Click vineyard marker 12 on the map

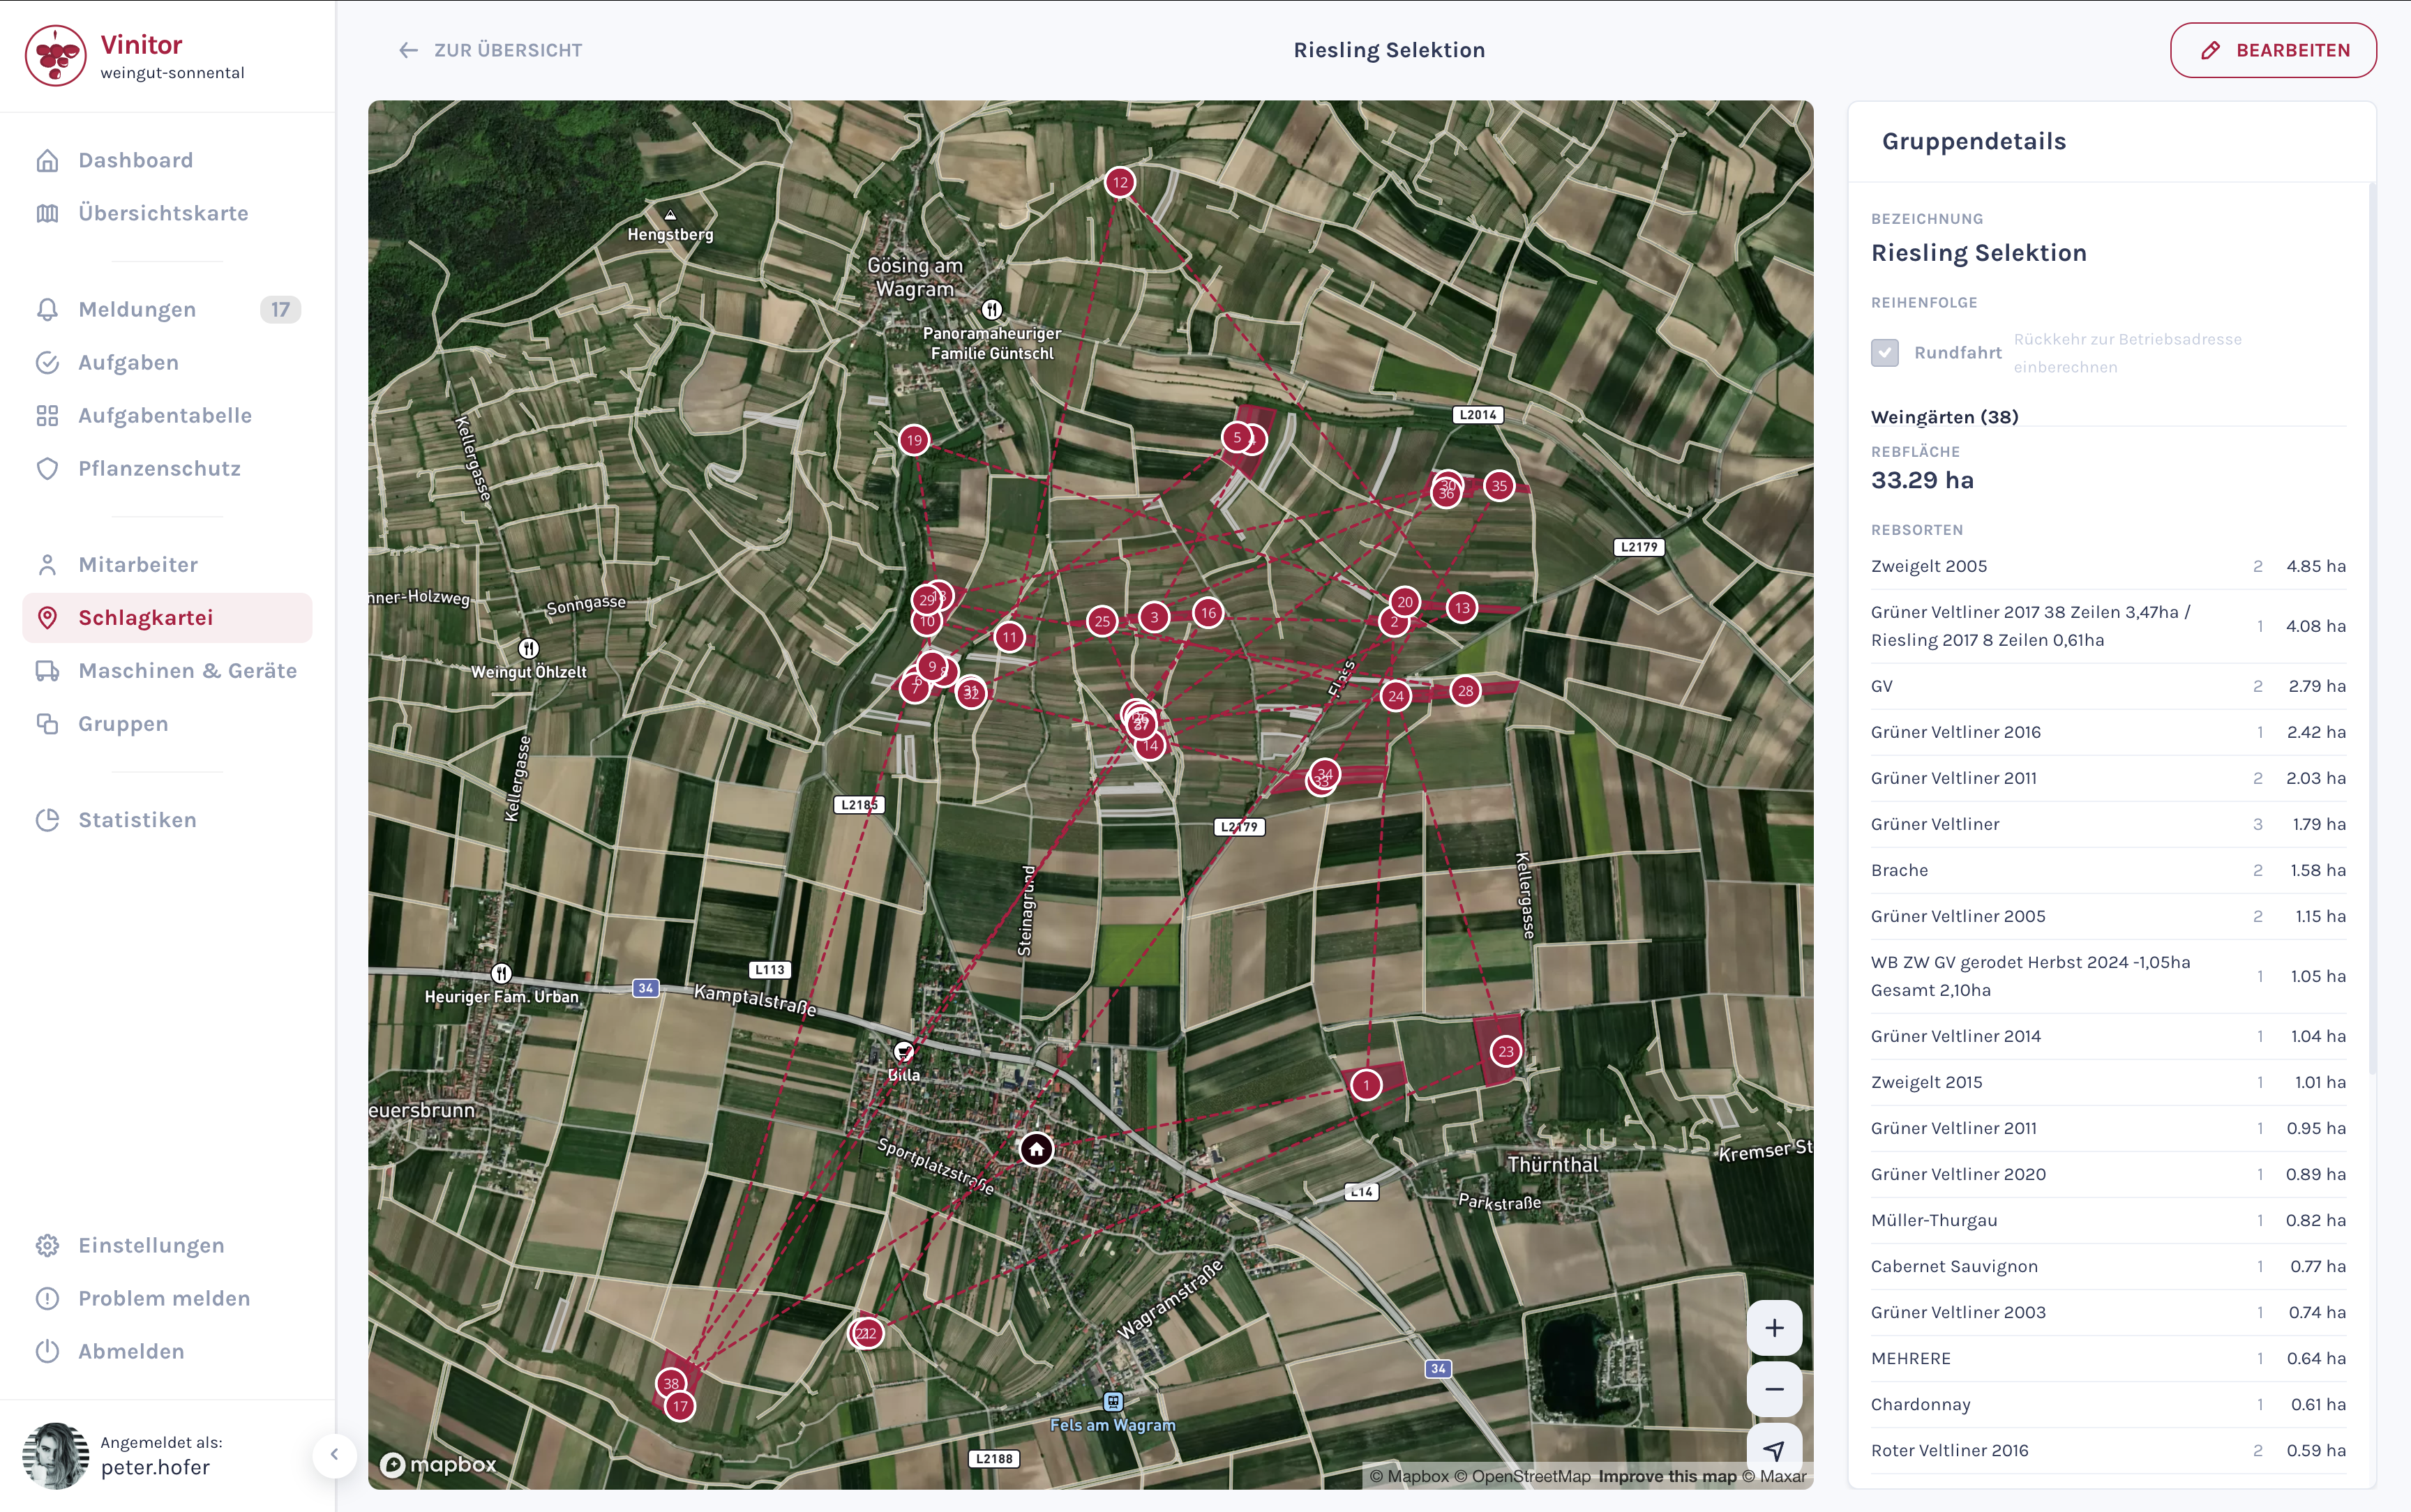[1119, 182]
